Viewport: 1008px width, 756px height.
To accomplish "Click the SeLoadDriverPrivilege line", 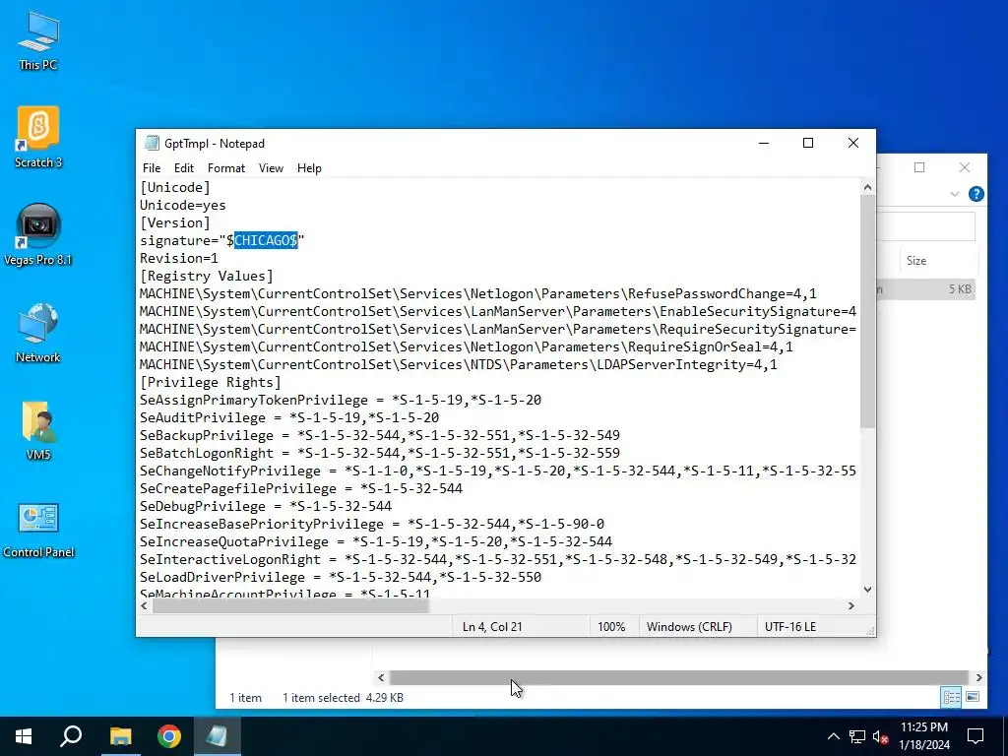I will point(340,577).
